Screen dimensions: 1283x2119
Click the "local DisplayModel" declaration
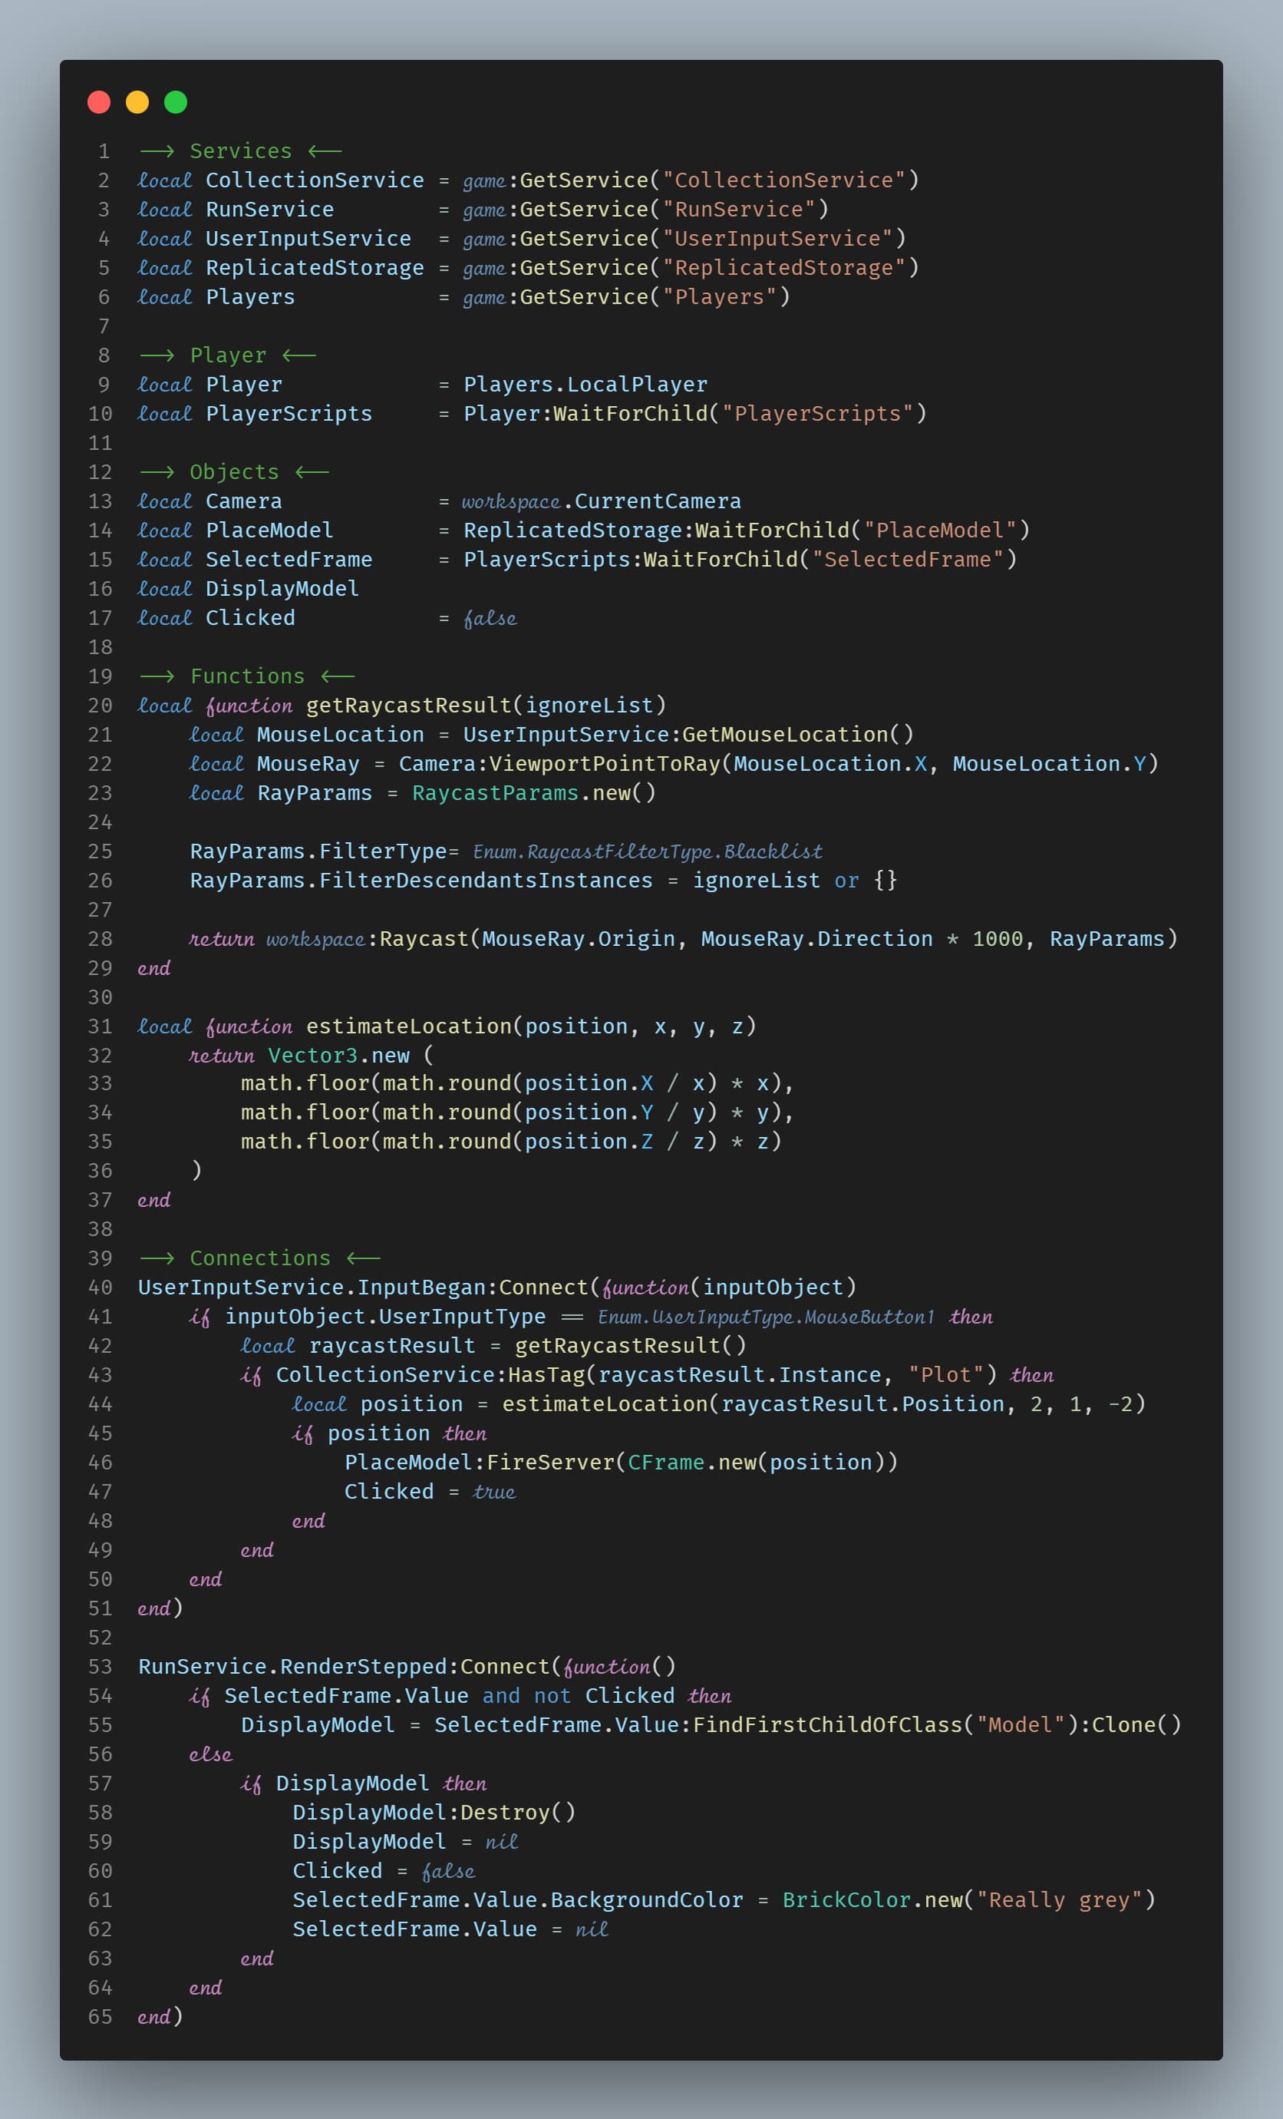pyautogui.click(x=249, y=589)
